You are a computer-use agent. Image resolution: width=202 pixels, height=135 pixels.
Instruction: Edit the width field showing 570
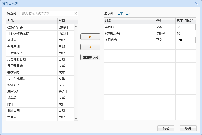[185, 40]
